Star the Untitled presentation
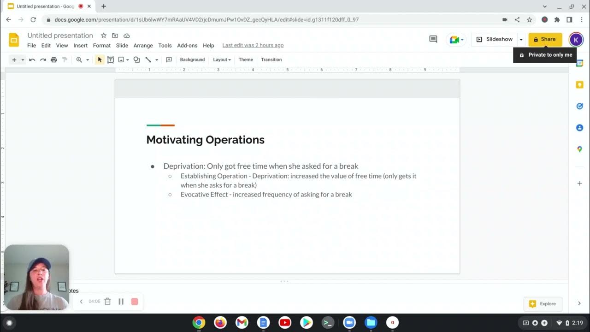This screenshot has height=332, width=590. 104,36
